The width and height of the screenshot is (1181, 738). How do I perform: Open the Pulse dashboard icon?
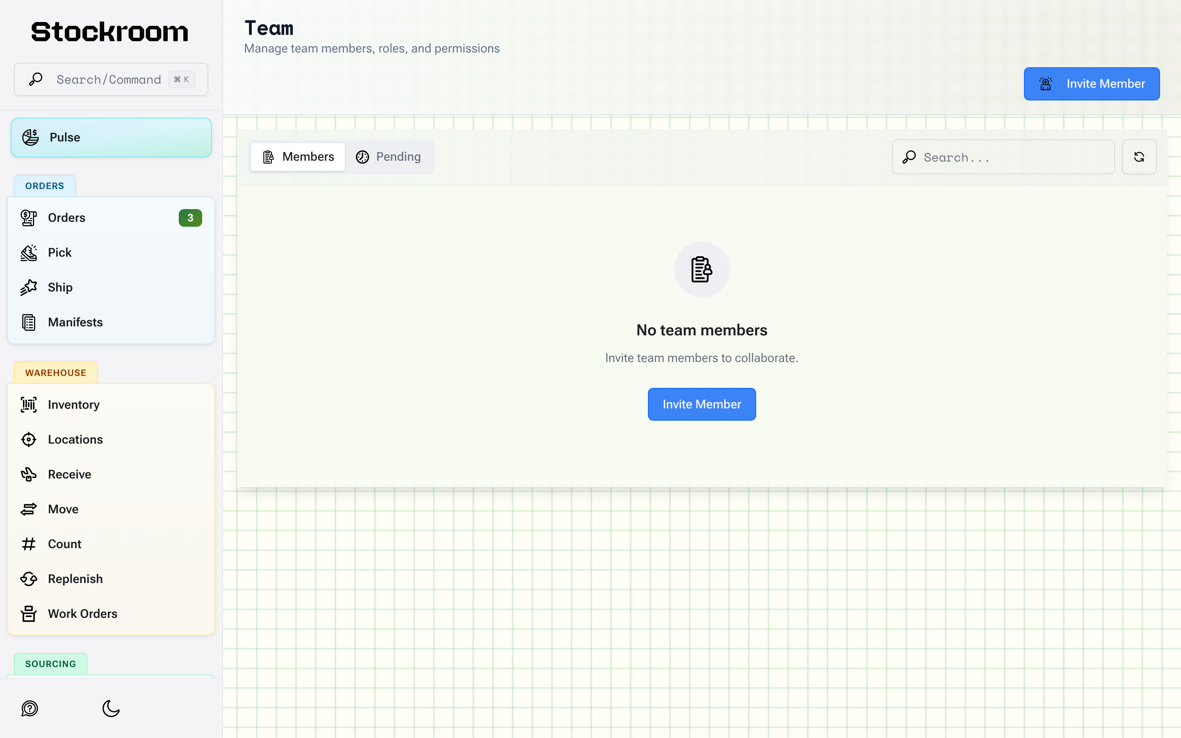coord(31,137)
